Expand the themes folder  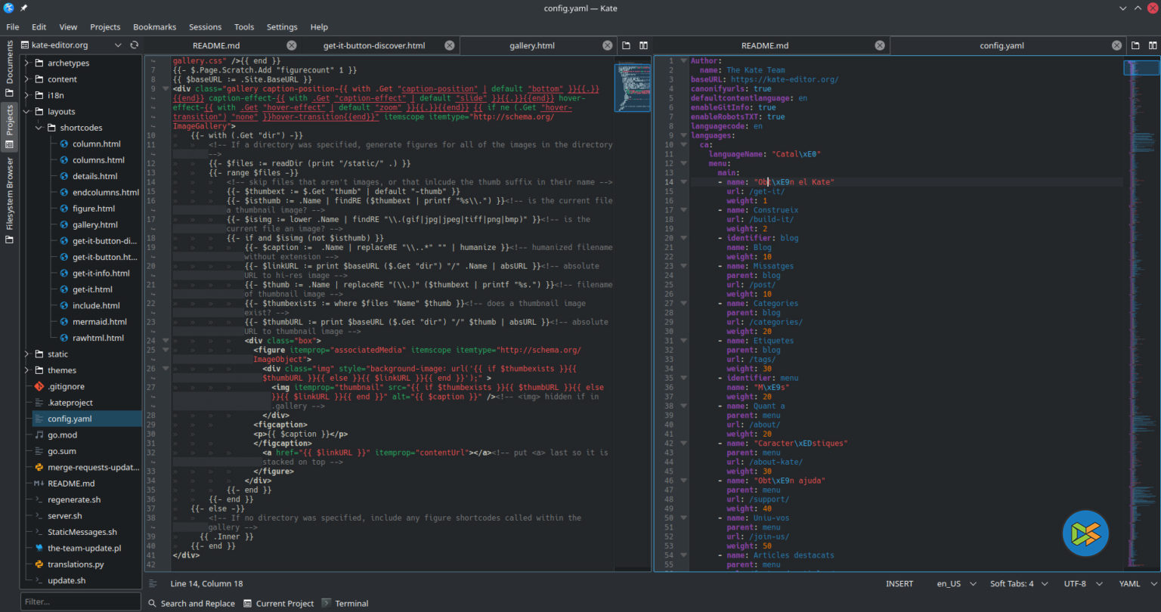26,370
